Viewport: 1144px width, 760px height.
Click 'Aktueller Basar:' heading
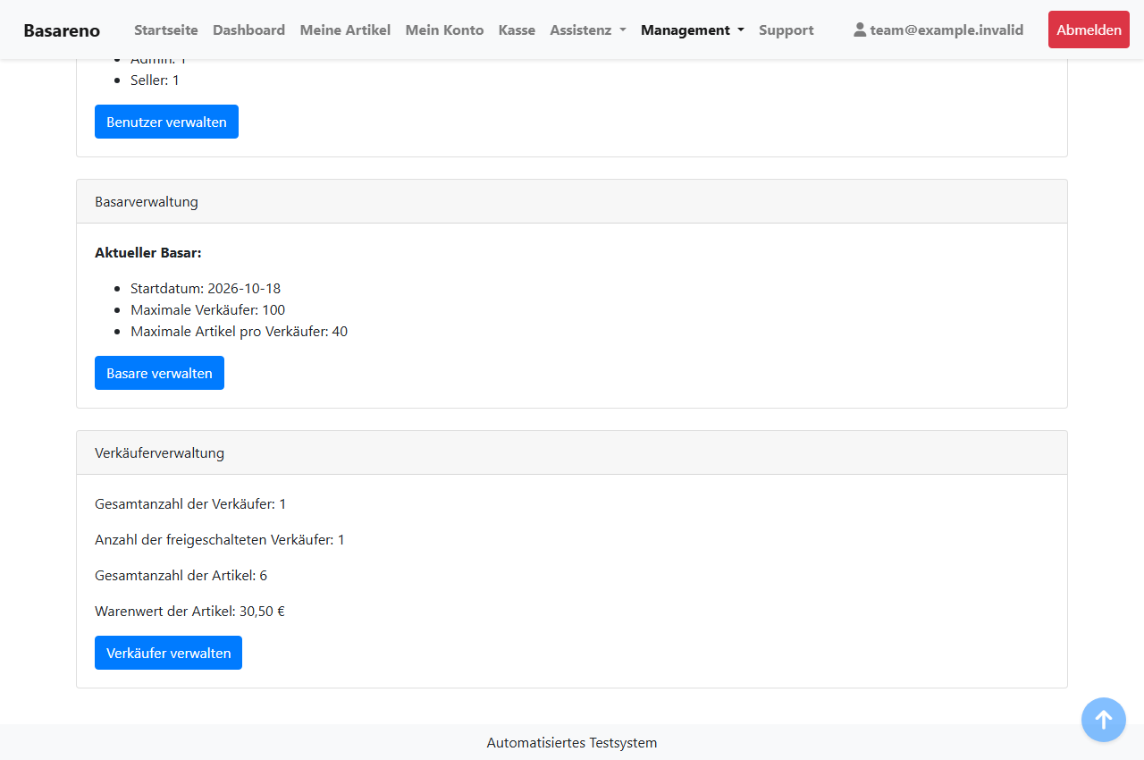[x=148, y=252]
